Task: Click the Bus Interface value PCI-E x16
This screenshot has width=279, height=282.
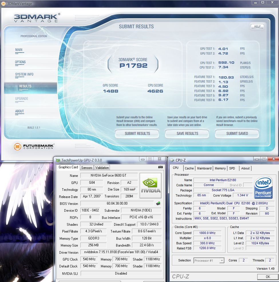Action: 141,217
